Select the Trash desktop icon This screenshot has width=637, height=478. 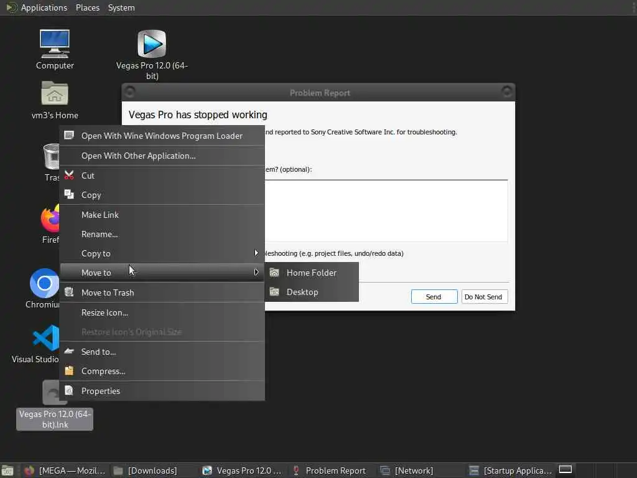pos(52,162)
